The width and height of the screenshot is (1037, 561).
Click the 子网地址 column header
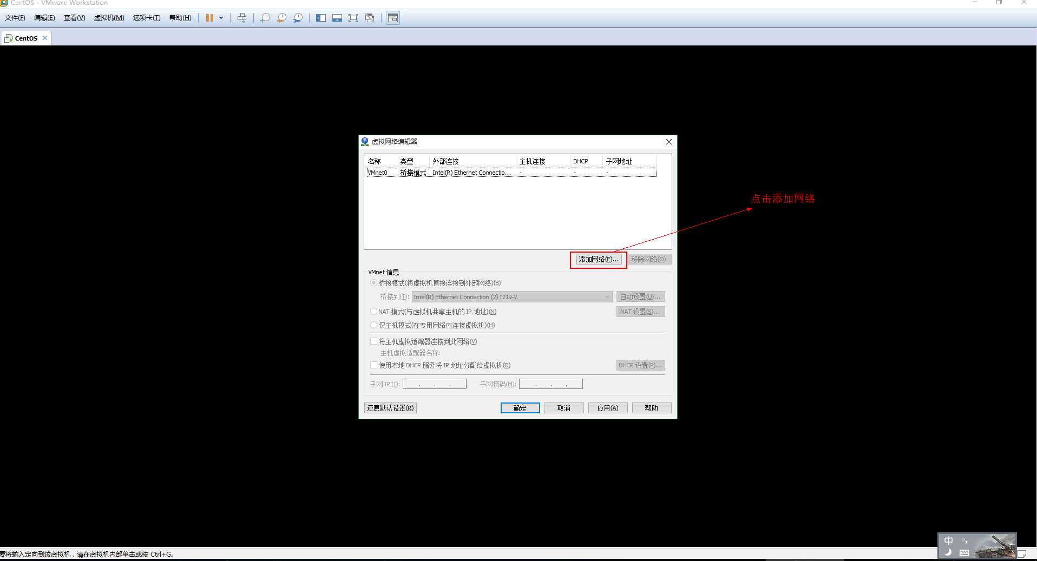(629, 161)
